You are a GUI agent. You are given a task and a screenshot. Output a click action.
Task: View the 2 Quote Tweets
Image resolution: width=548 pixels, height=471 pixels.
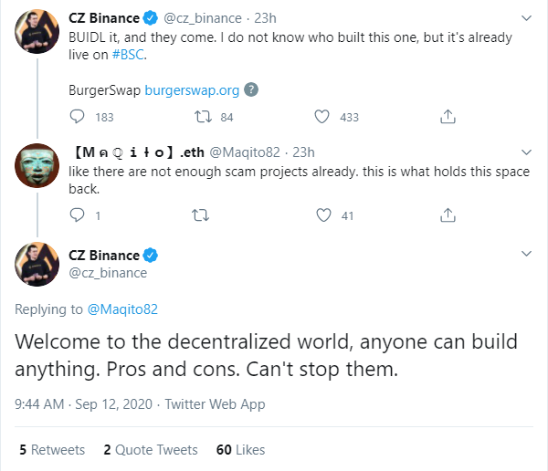(150, 450)
